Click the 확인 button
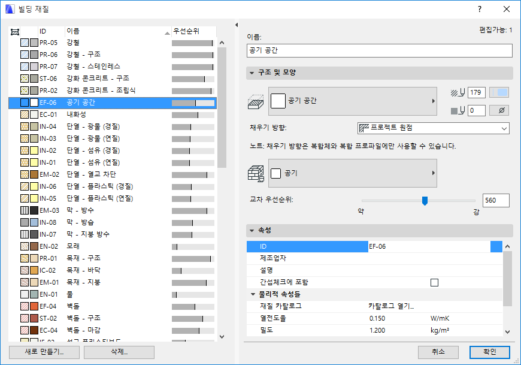Viewport: 521px width, 365px height. click(x=490, y=352)
